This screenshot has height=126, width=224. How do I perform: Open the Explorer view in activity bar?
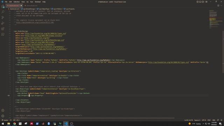click(3, 6)
